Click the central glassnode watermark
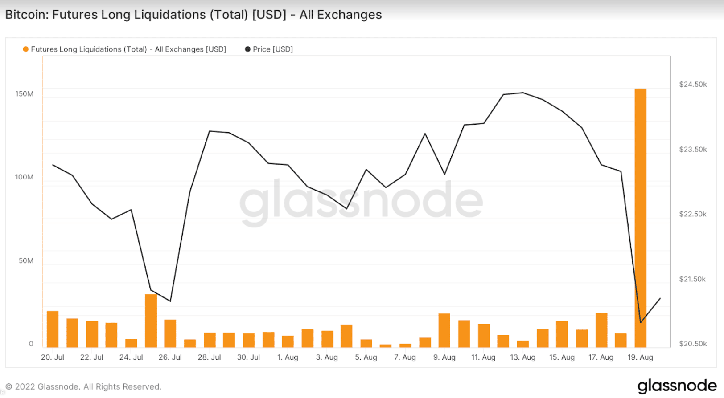 point(361,201)
